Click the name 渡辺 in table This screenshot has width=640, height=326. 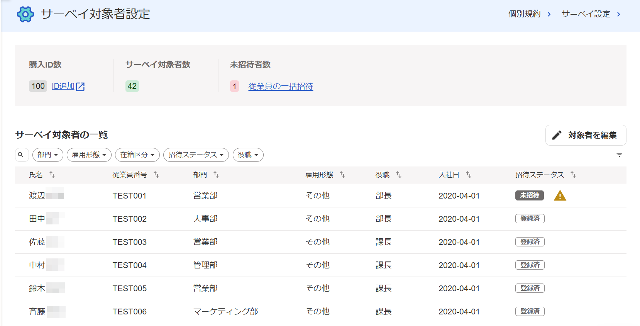click(x=37, y=195)
